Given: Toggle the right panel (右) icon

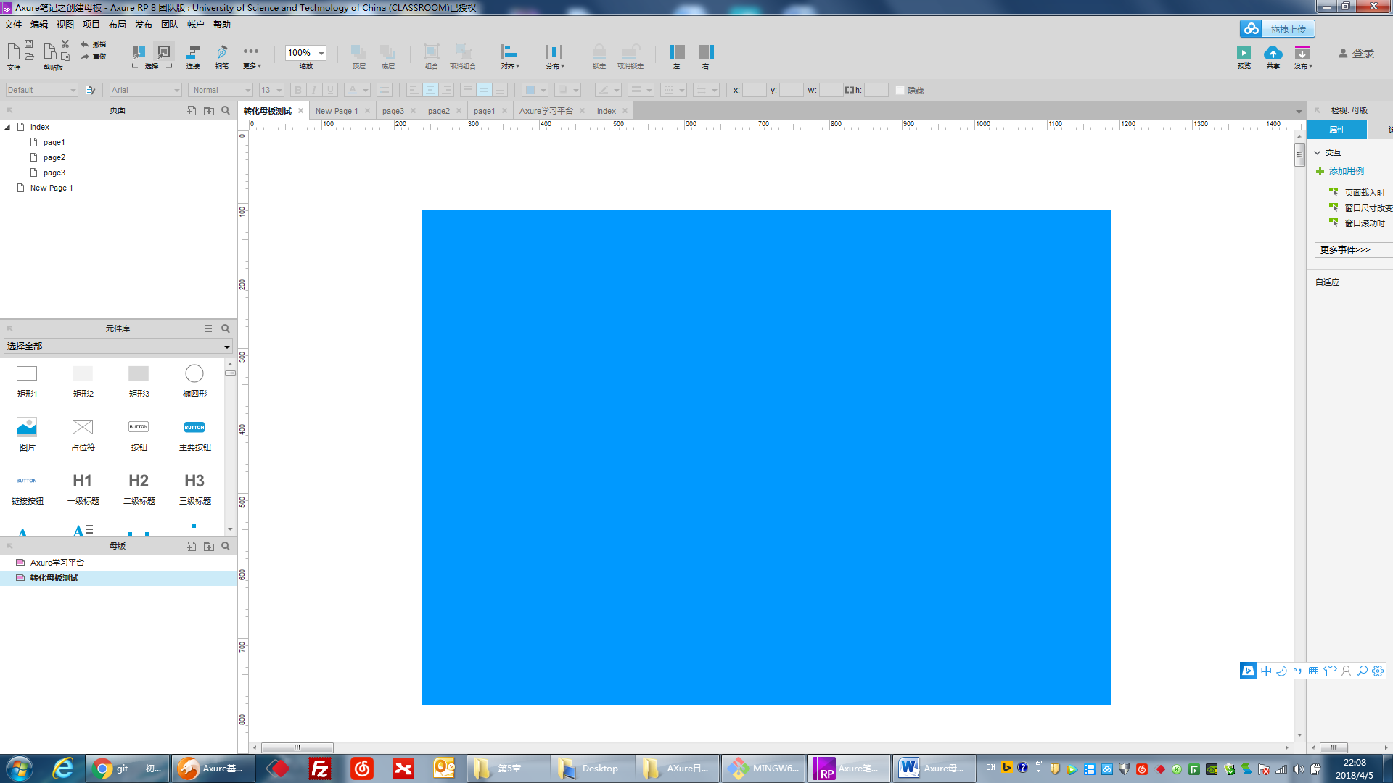Looking at the screenshot, I should point(705,52).
